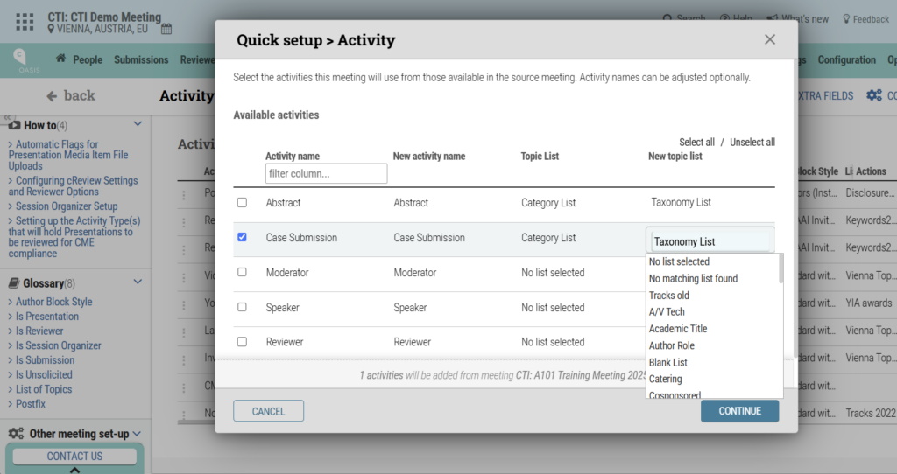Image resolution: width=897 pixels, height=474 pixels.
Task: Click the Activity name filter field
Action: [326, 173]
